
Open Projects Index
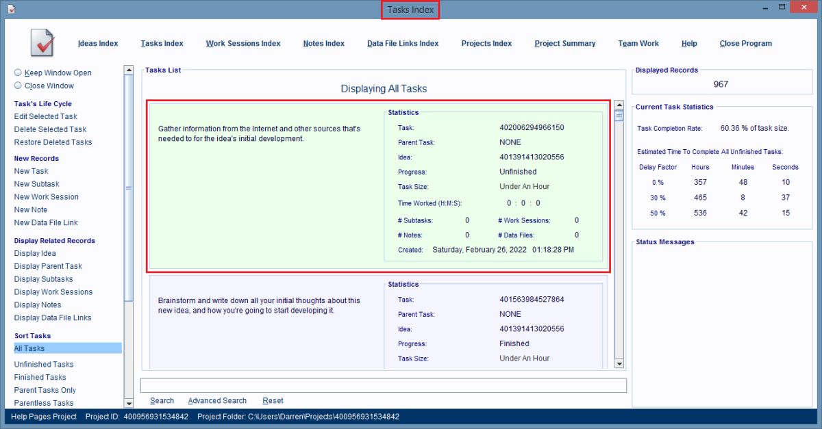click(486, 43)
